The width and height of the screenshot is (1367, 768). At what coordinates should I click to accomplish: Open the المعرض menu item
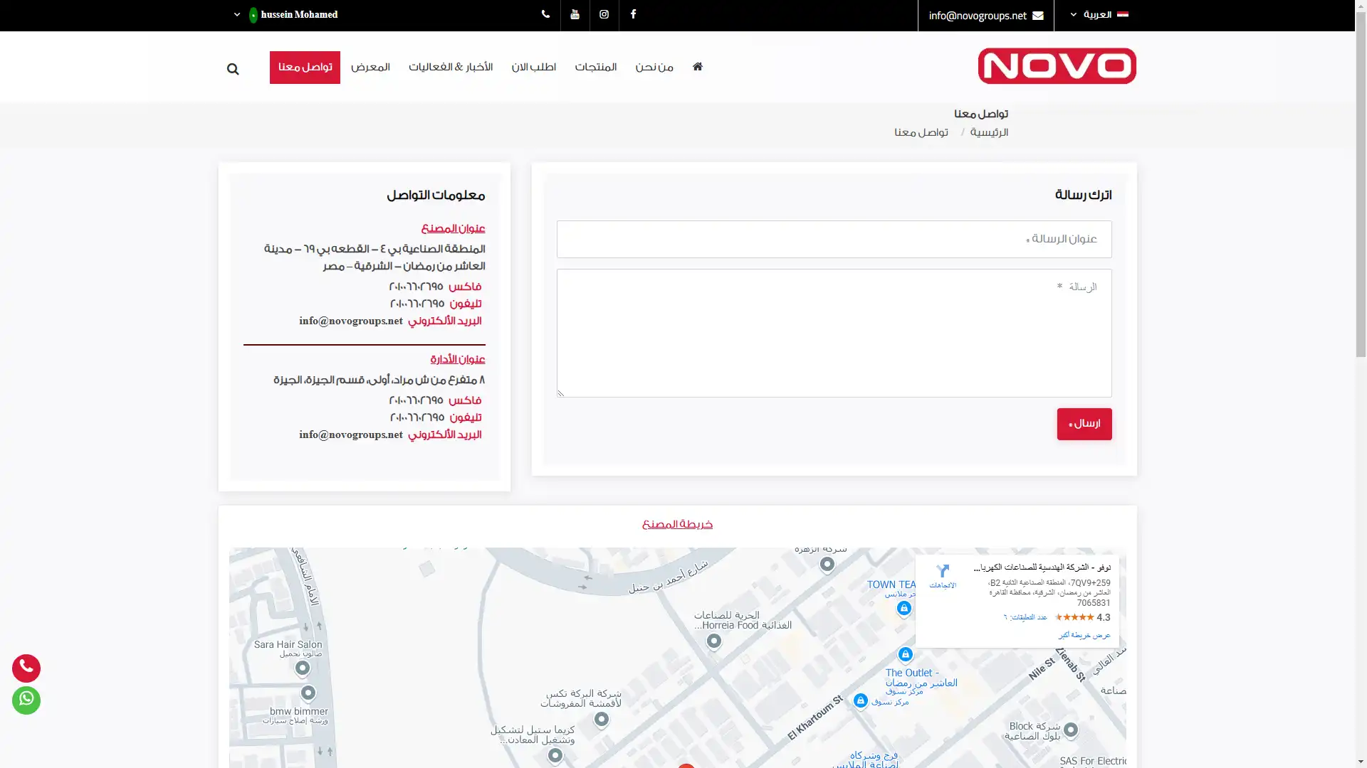[x=370, y=68]
